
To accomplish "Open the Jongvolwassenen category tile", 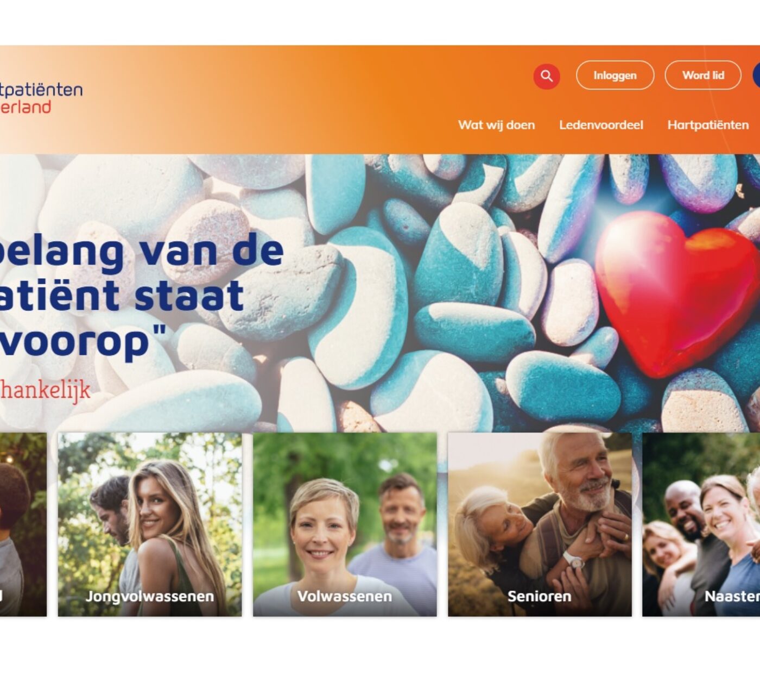I will point(150,524).
